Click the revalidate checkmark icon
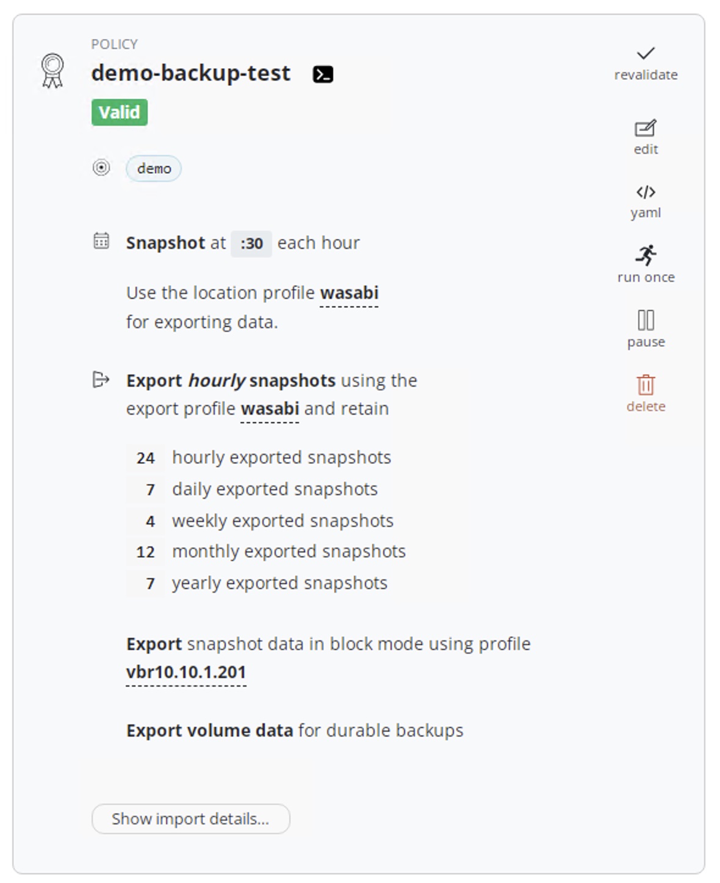This screenshot has width=720, height=883. [646, 54]
